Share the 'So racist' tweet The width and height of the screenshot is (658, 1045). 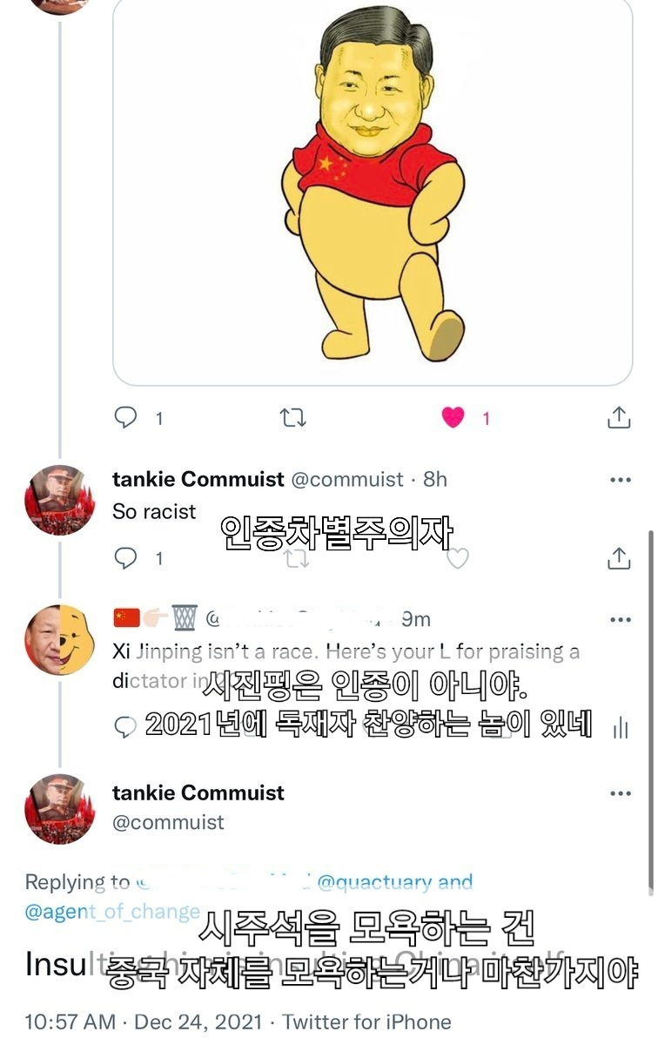[619, 557]
